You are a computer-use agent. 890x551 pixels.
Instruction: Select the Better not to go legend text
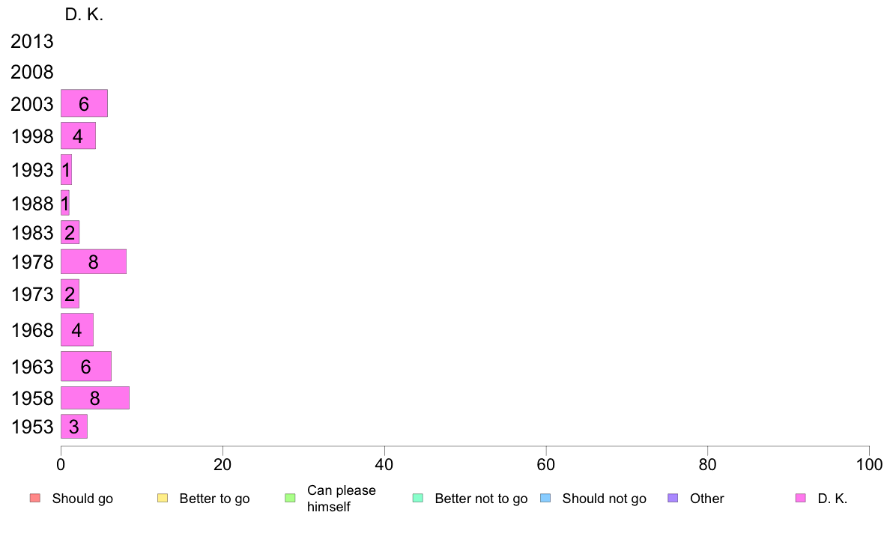tap(481, 499)
